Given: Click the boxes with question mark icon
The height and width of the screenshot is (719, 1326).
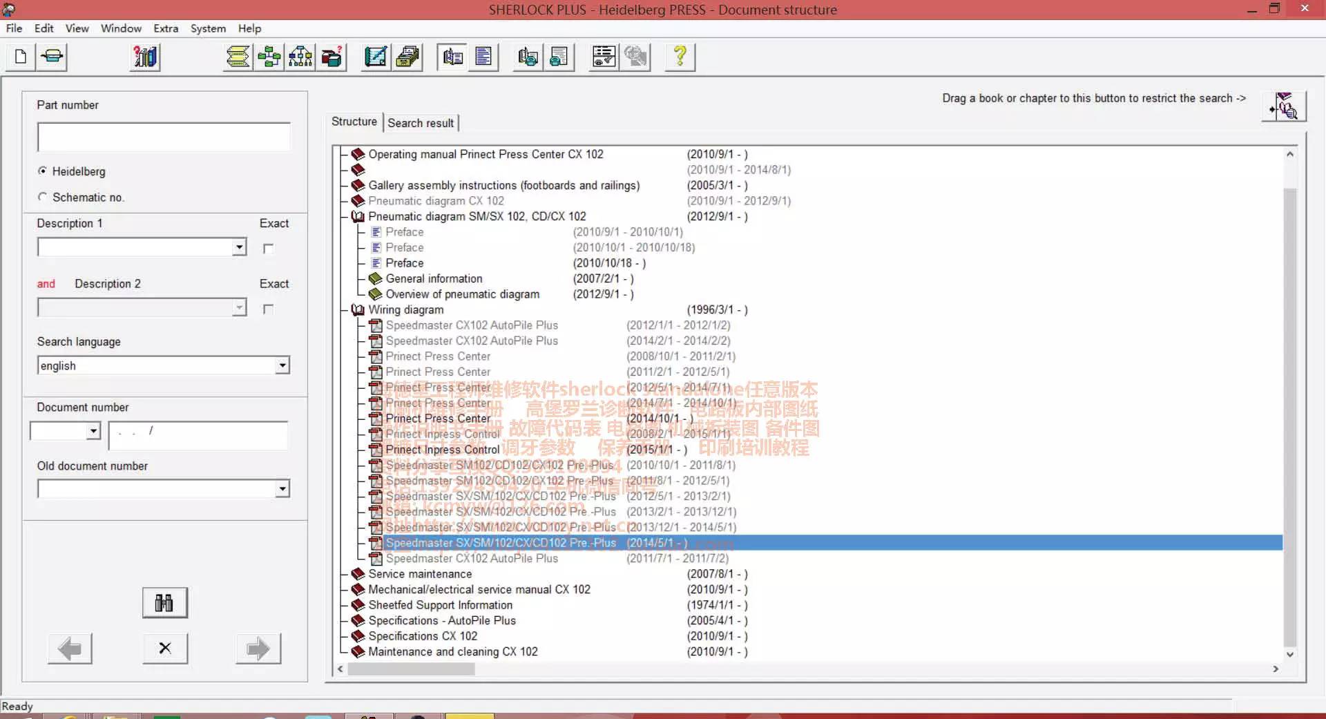Looking at the screenshot, I should [331, 57].
